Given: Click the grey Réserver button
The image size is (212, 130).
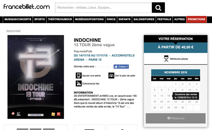Looking at the screenshot, I should click(176, 118).
